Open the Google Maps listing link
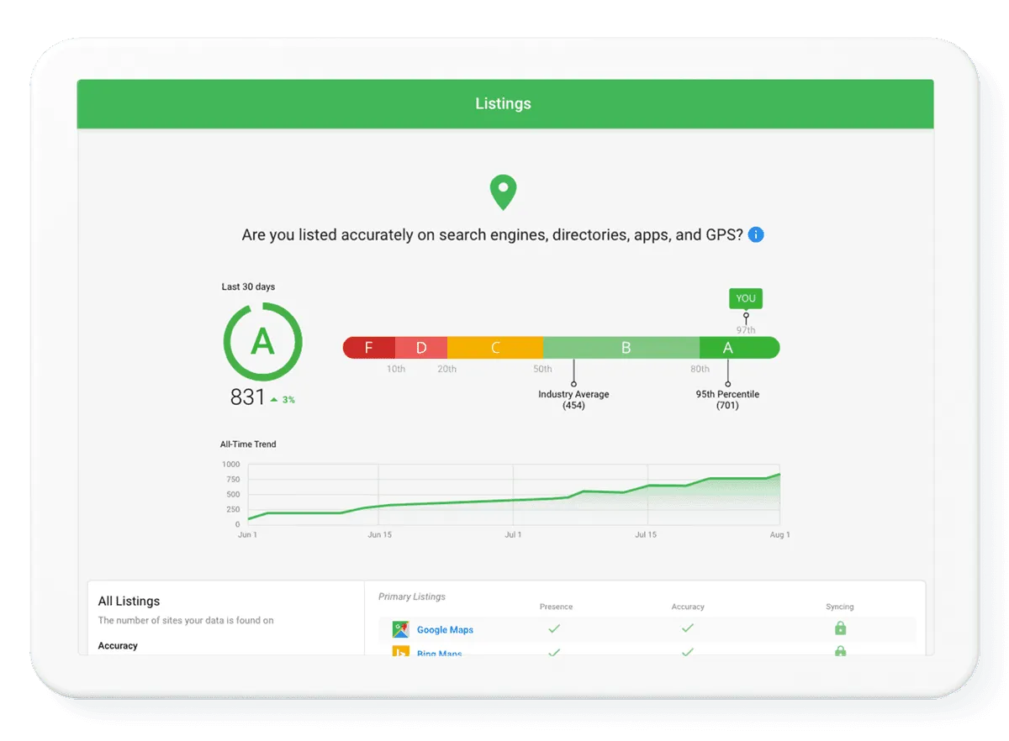This screenshot has height=741, width=1009. pos(444,629)
